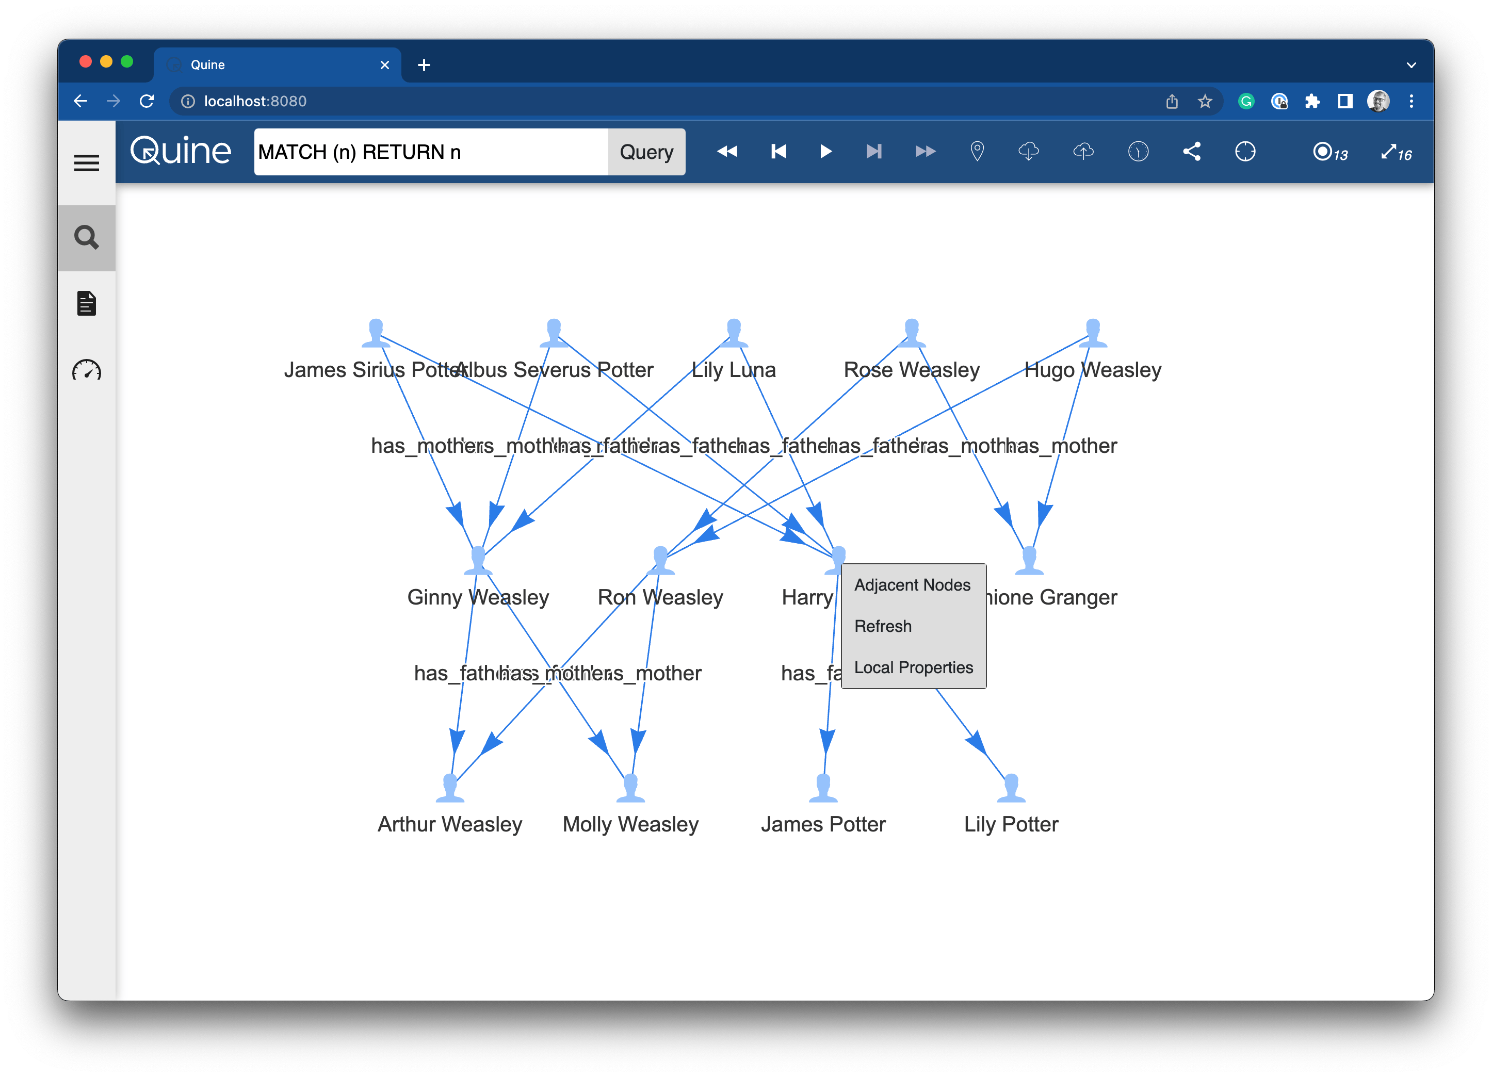Click the Ginny Weasley node icon
The width and height of the screenshot is (1492, 1077).
[478, 560]
